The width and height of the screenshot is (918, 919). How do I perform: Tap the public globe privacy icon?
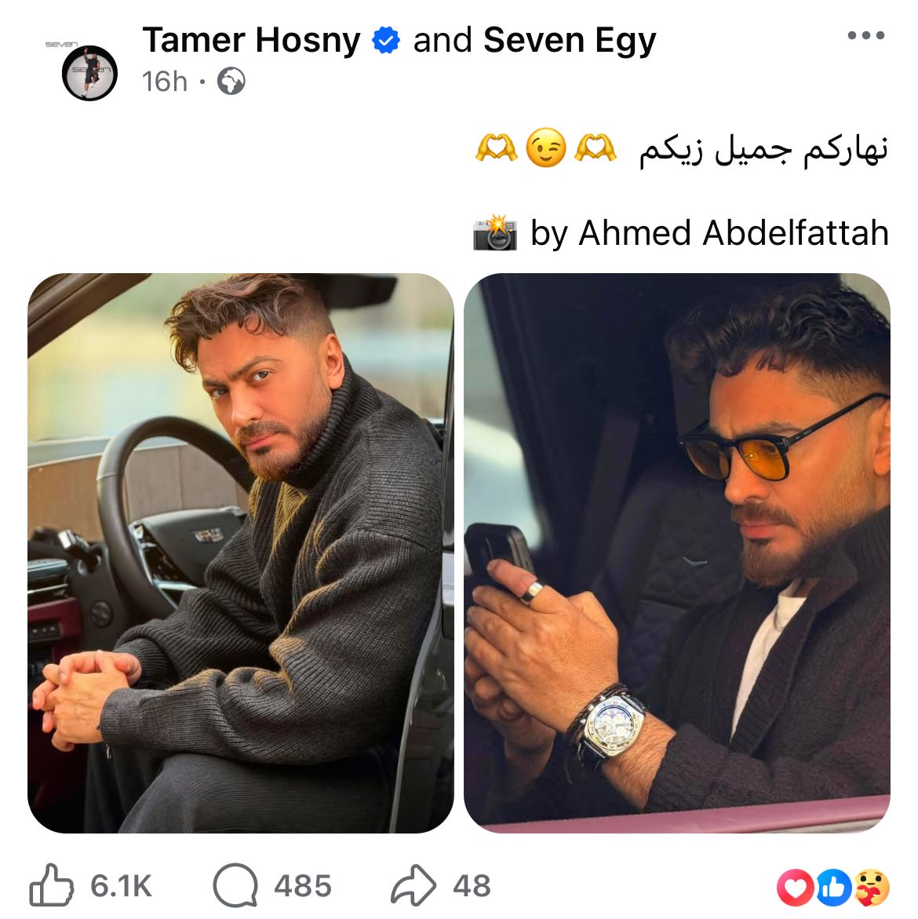click(231, 82)
